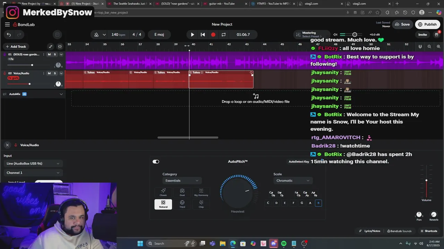This screenshot has height=249, width=444.
Task: Toggle the AutoPitch power switch
Action: pyautogui.click(x=156, y=162)
